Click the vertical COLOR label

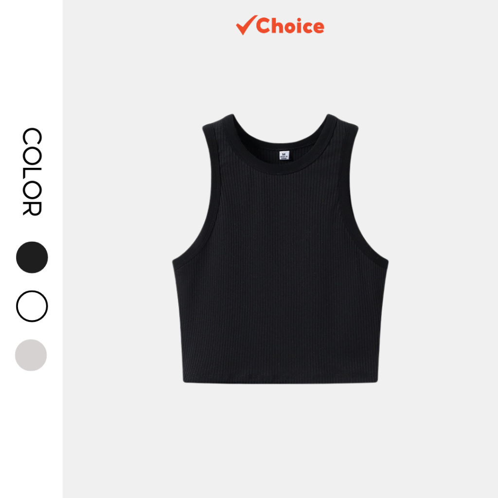tap(32, 172)
